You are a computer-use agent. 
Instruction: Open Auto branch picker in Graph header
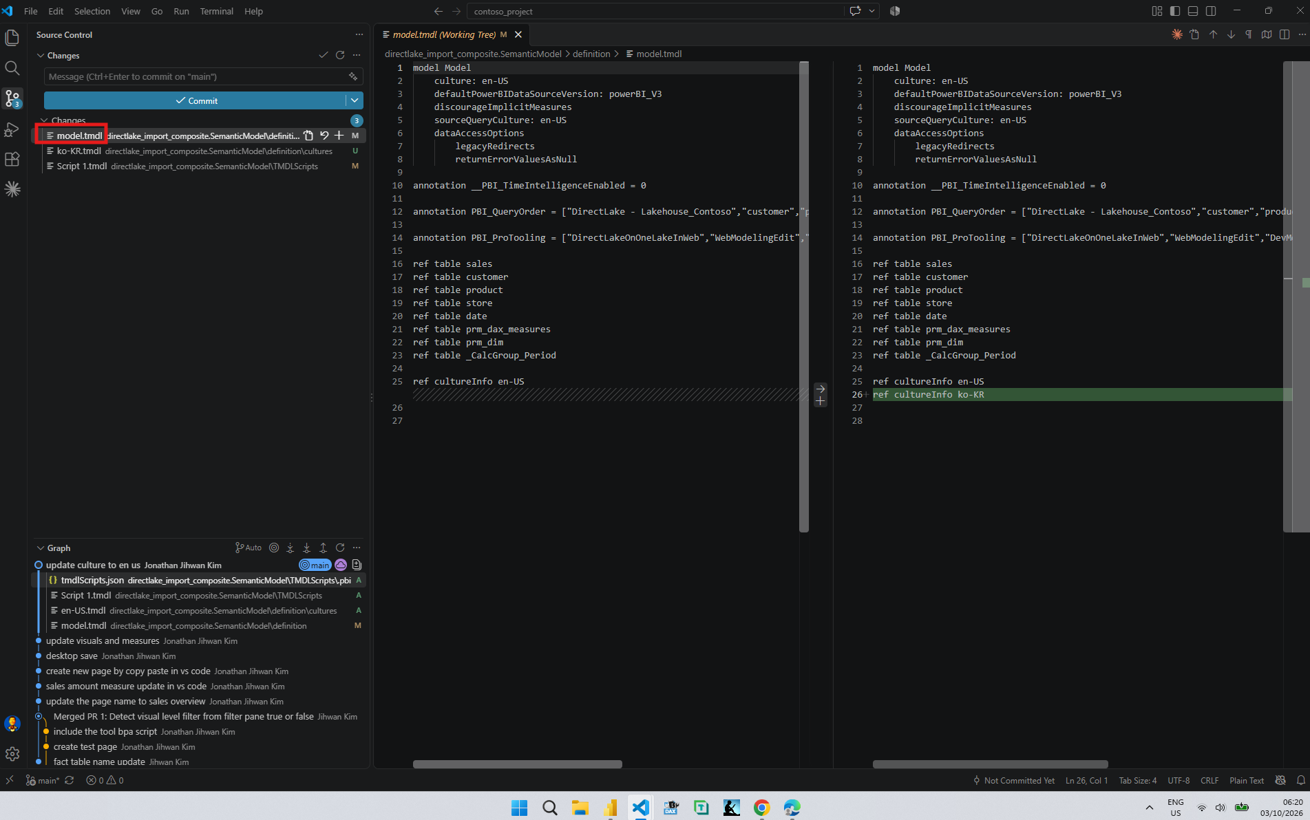249,548
